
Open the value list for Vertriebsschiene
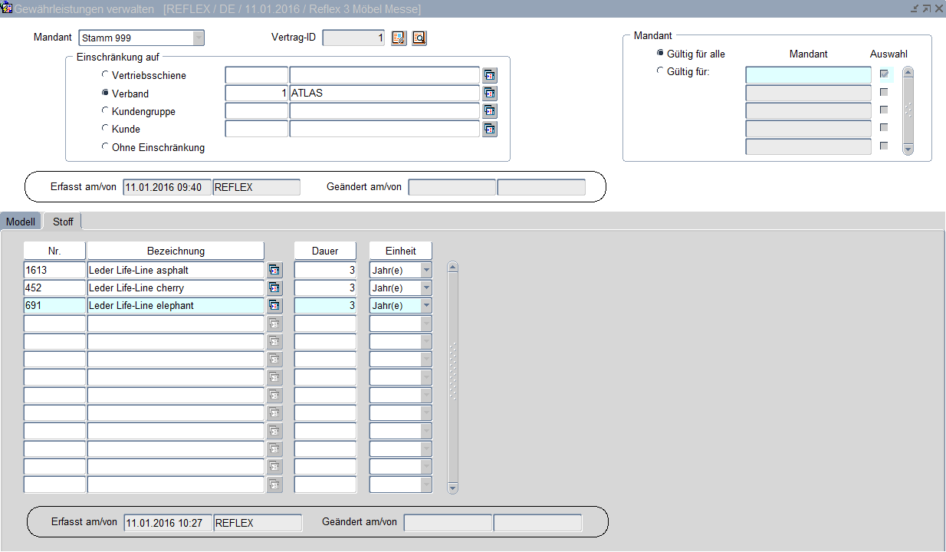click(x=490, y=75)
